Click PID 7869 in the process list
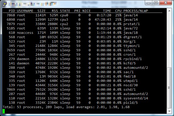Screen dimensions: 174x116 click(x=11, y=89)
